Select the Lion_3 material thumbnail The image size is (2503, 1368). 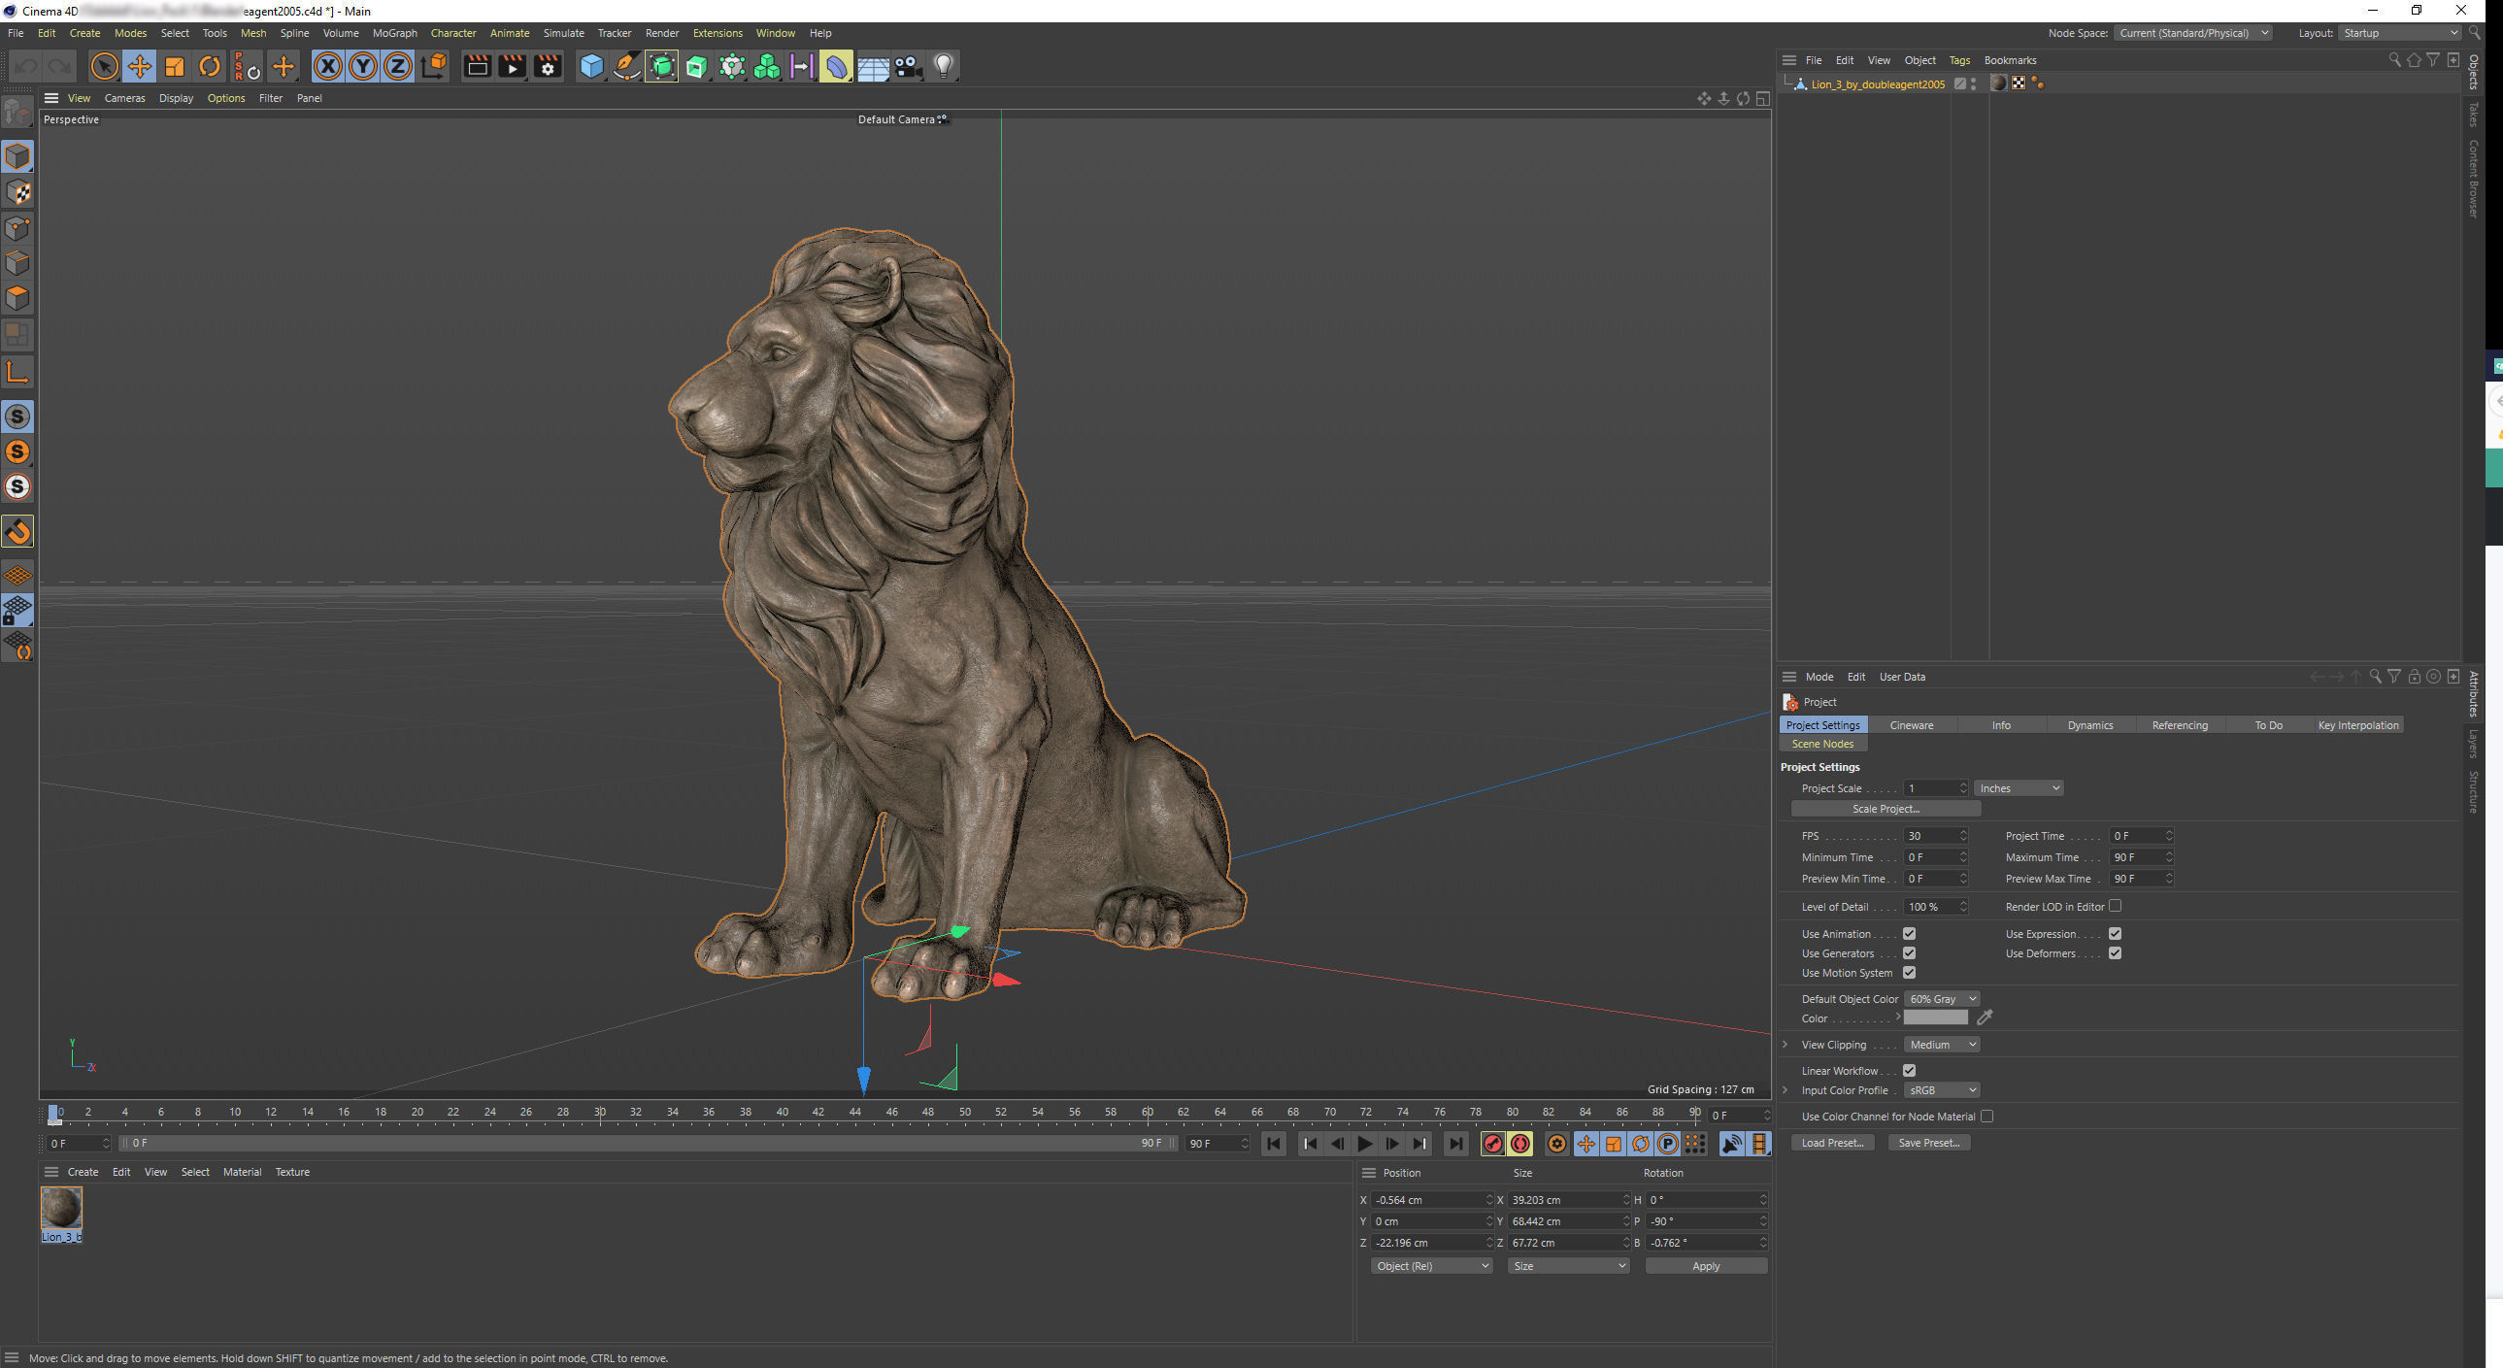click(x=61, y=1208)
